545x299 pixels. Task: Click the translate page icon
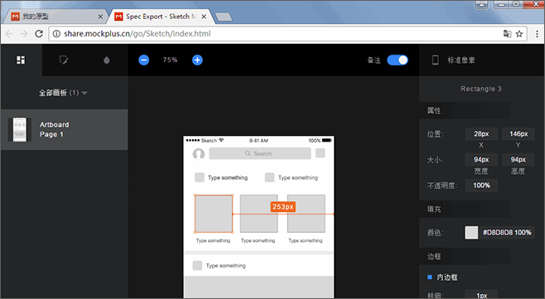(507, 34)
